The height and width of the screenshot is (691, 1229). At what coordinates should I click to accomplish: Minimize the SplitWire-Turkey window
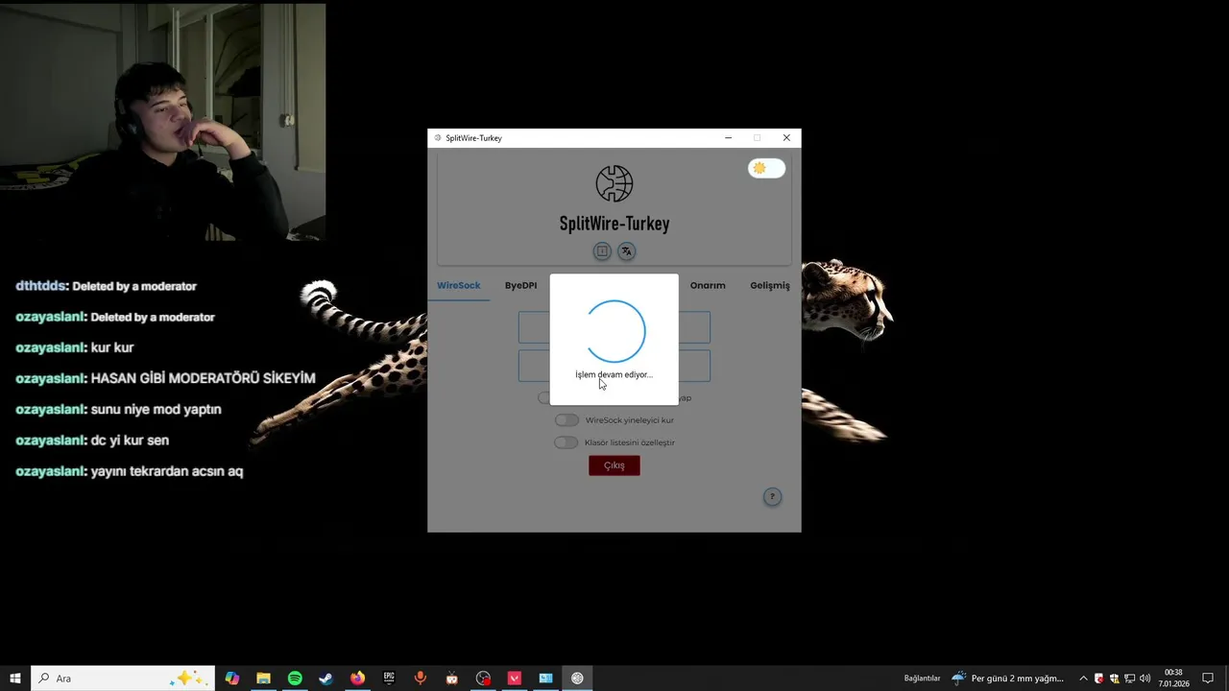(729, 138)
